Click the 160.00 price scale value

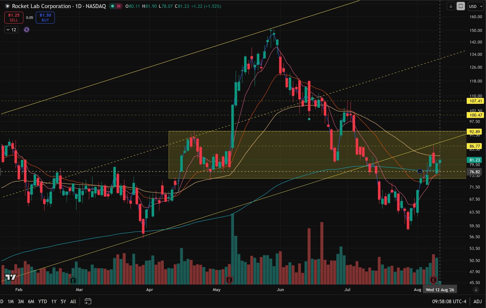tap(476, 17)
